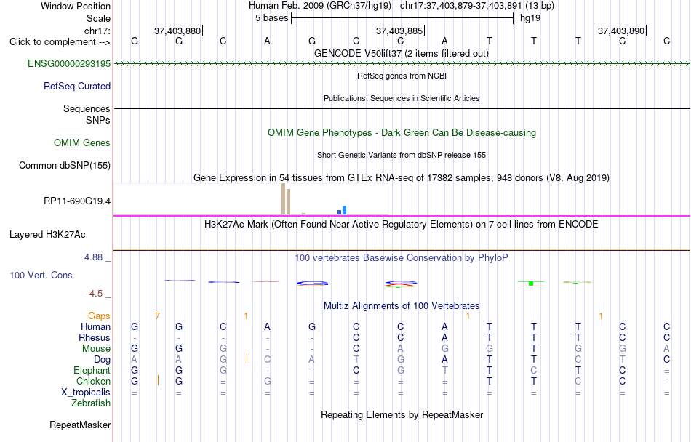Screen dimensions: 691x442
Task: Click the H3K27Ac Mark track title
Action: coord(402,225)
